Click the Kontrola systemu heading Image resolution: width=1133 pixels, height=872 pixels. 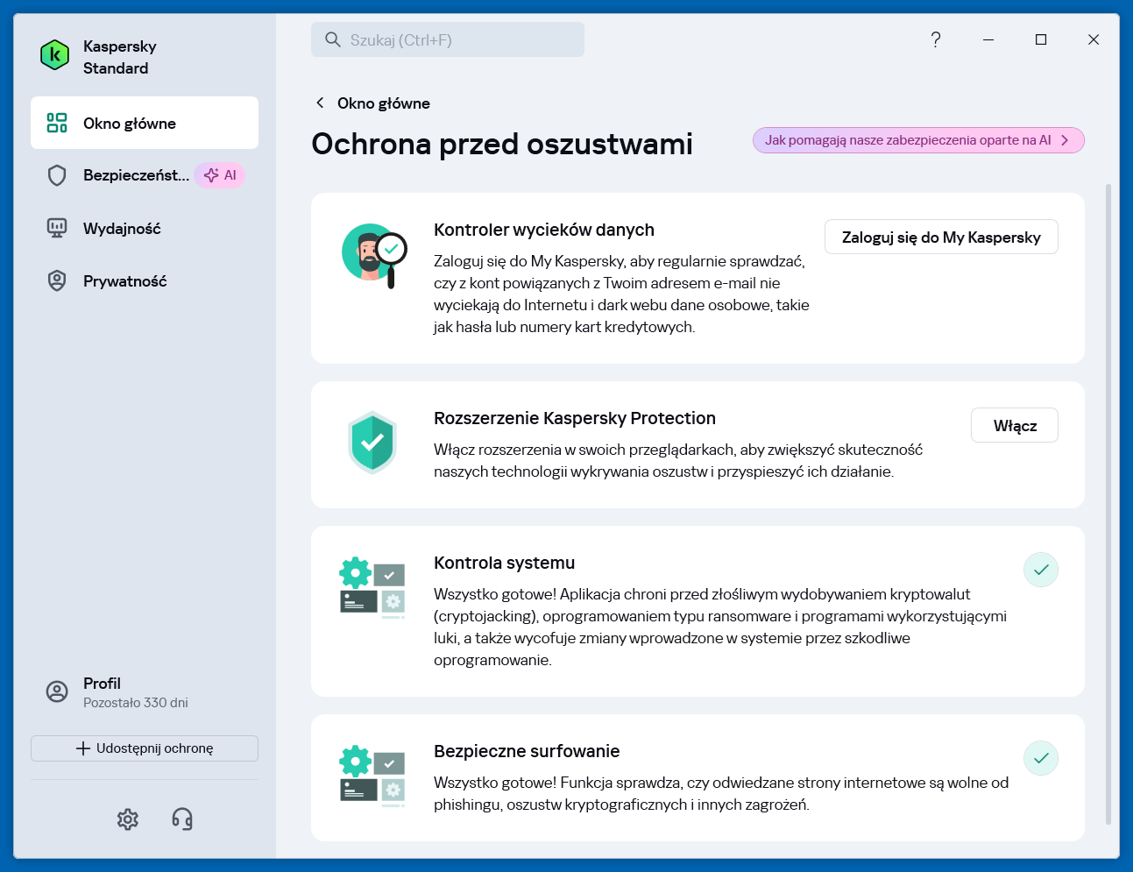click(505, 563)
